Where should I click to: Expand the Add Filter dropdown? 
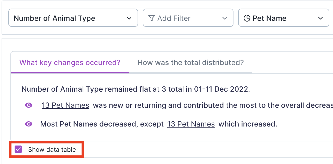[188, 18]
